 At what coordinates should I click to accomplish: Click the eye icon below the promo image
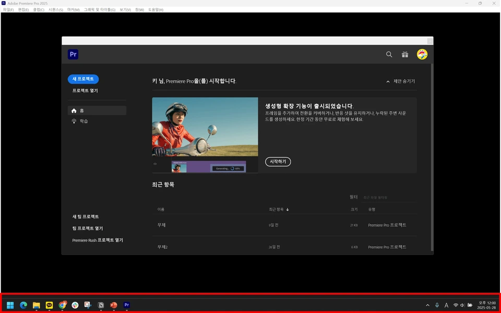coord(155,164)
